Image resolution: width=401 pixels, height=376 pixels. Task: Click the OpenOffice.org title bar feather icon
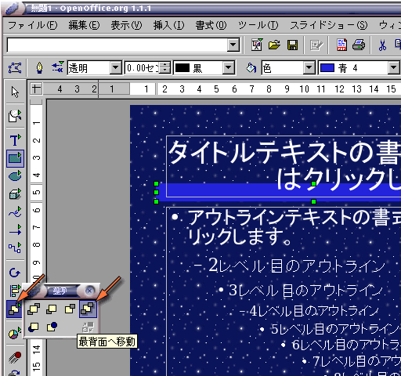[x=12, y=9]
